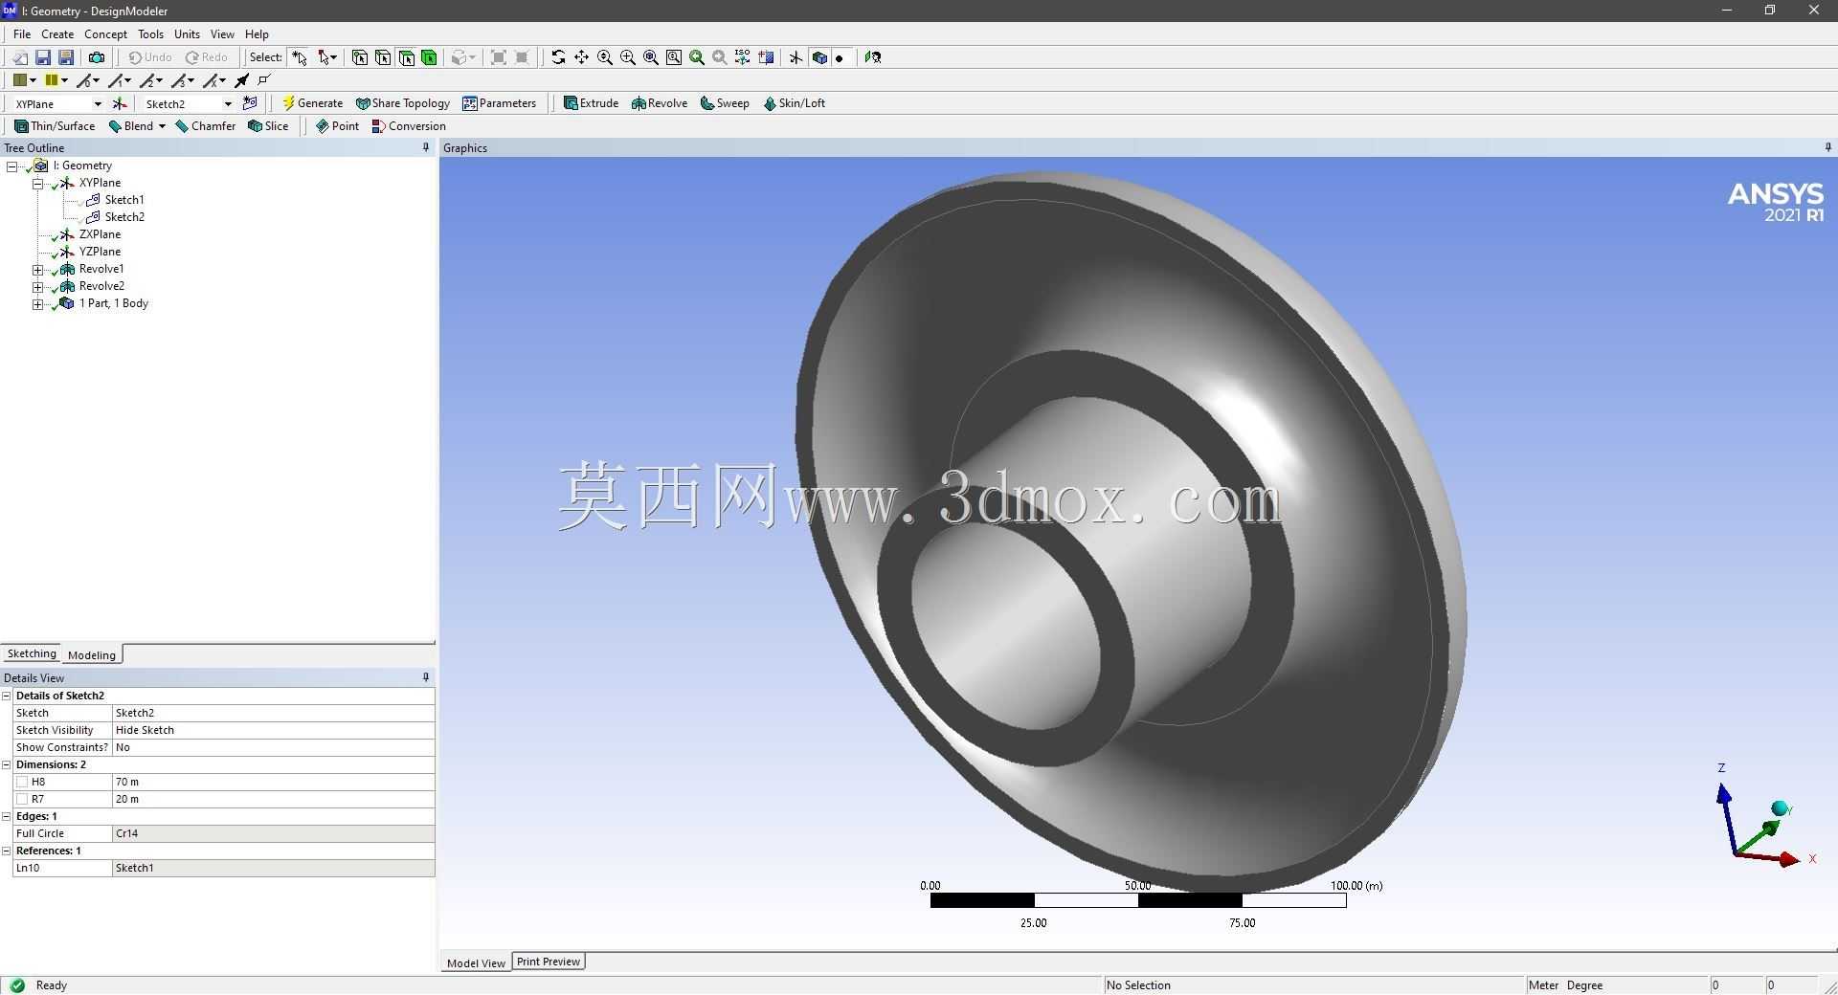Click the Point tool
This screenshot has height=995, width=1838.
(x=337, y=126)
